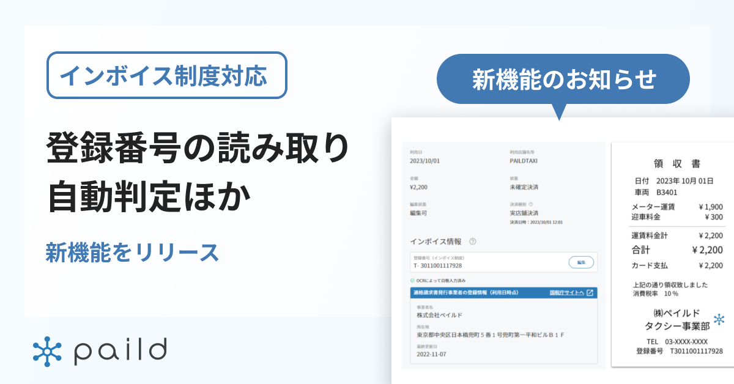Image resolution: width=734 pixels, height=384 pixels.
Task: Click the 決済日時：2023/10/01 12:01 text
Action: click(536, 223)
